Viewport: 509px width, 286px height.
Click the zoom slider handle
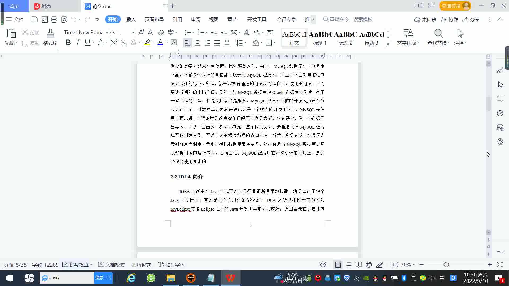point(446,265)
